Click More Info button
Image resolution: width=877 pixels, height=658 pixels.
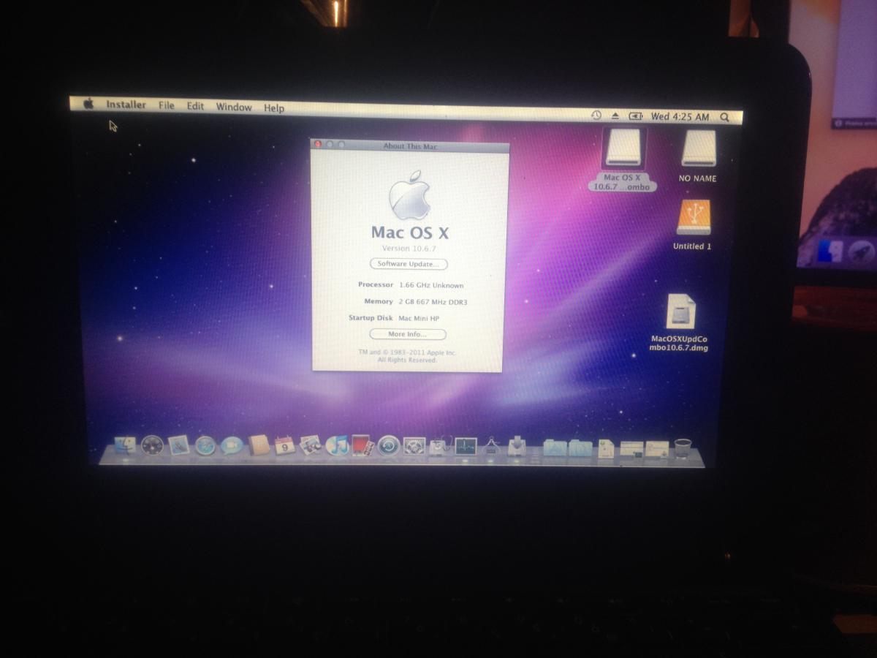pyautogui.click(x=407, y=334)
